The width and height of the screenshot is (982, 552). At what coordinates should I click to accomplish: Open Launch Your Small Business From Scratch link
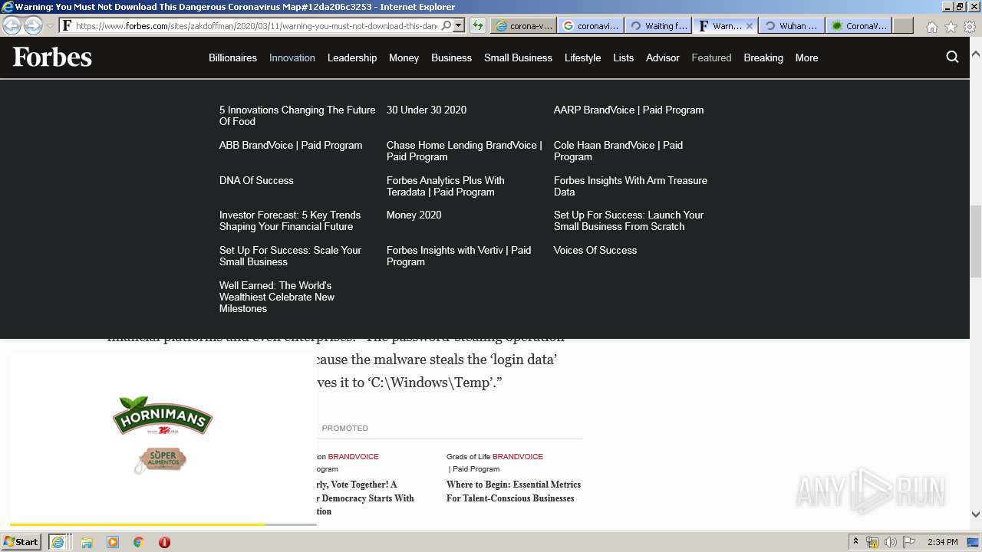[x=628, y=221]
